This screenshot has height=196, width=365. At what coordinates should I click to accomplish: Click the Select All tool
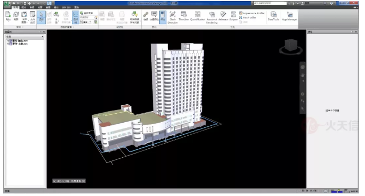[56, 17]
